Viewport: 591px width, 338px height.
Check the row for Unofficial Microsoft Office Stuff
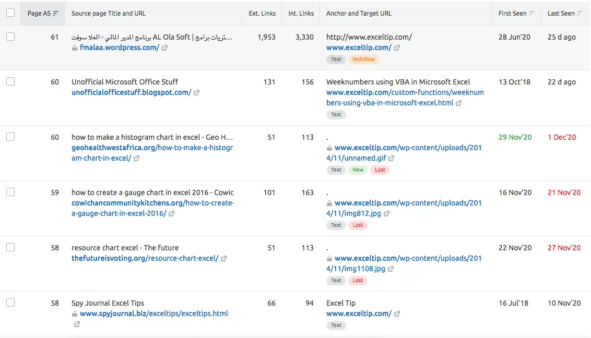tap(10, 82)
